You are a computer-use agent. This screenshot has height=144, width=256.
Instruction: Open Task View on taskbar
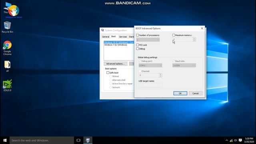(x=78, y=140)
